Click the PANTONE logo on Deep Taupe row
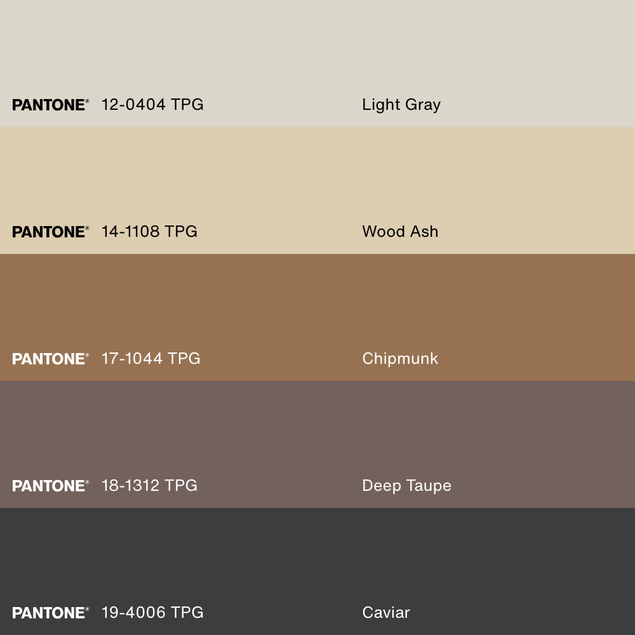635x635 pixels. point(50,486)
